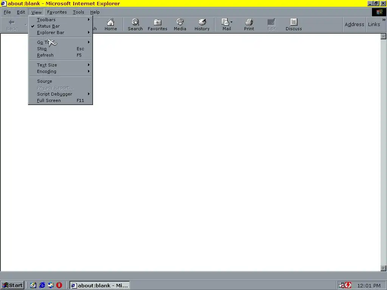This screenshot has height=290, width=387.
Task: Close the open View menu
Action: [x=36, y=12]
